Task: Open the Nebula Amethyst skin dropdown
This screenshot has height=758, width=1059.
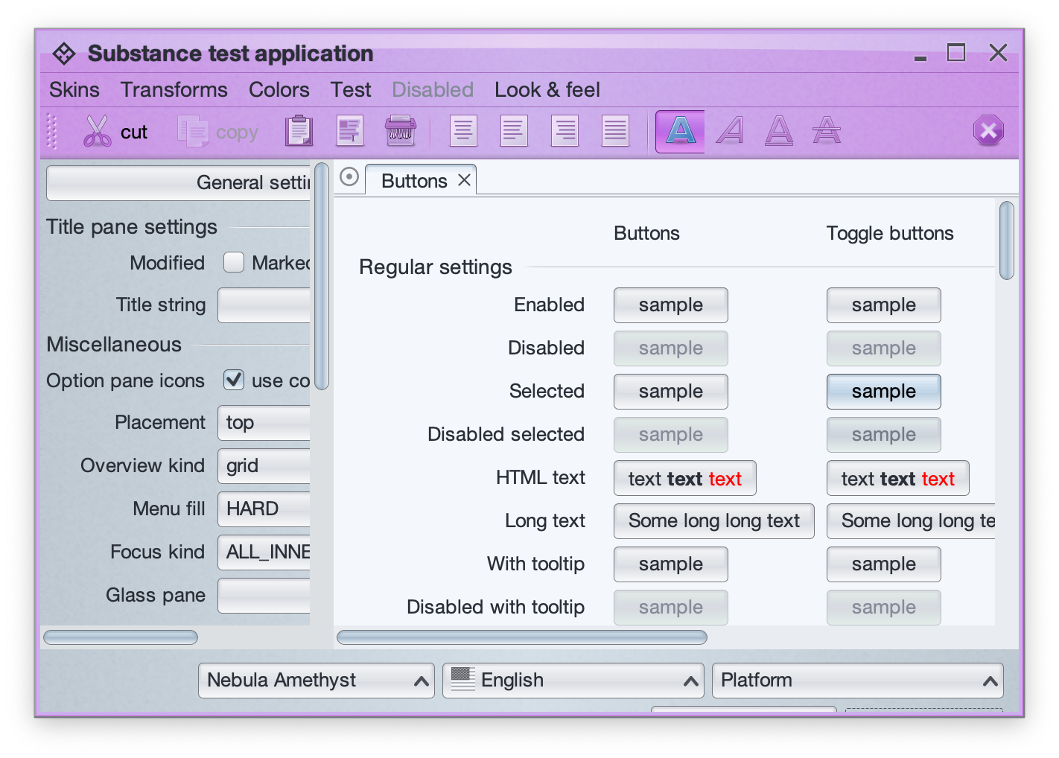Action: (x=316, y=681)
